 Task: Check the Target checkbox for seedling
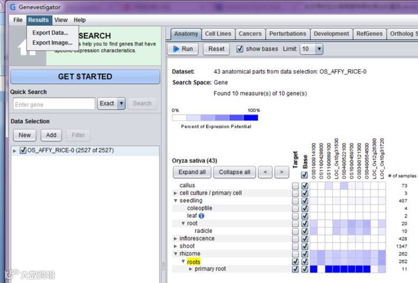coord(295,201)
